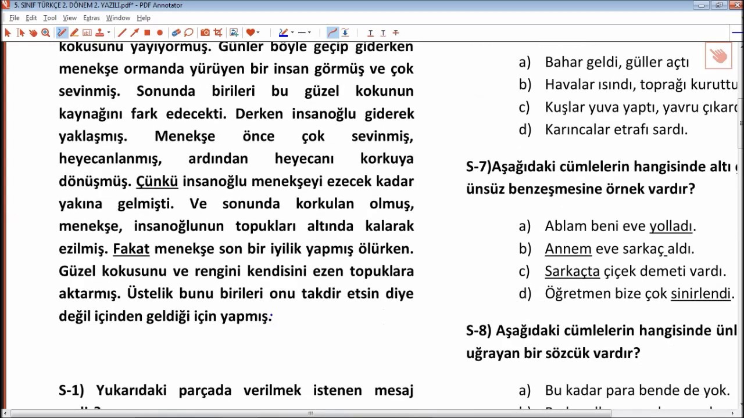Click the horizontal scrollbar thumb
This screenshot has height=418, width=744.
tap(311, 413)
